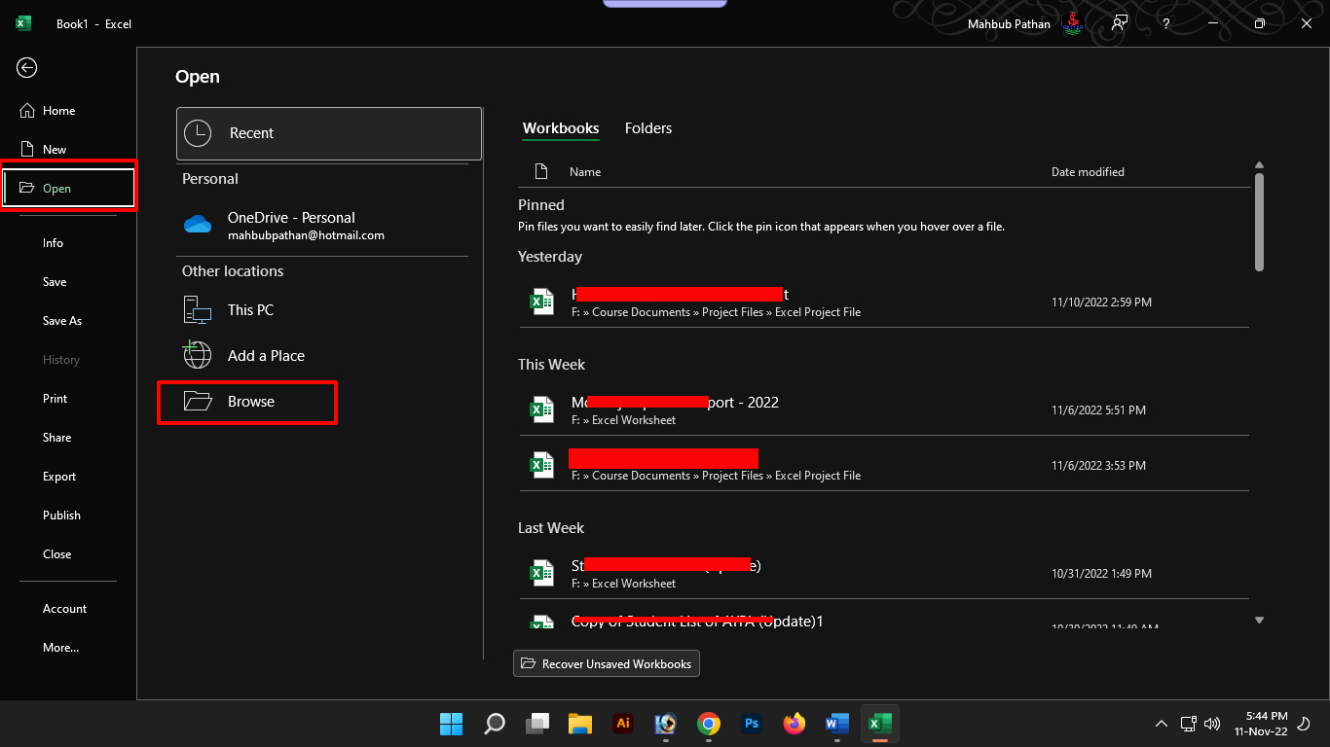Click the back arrow to exit backstage

[x=27, y=67]
